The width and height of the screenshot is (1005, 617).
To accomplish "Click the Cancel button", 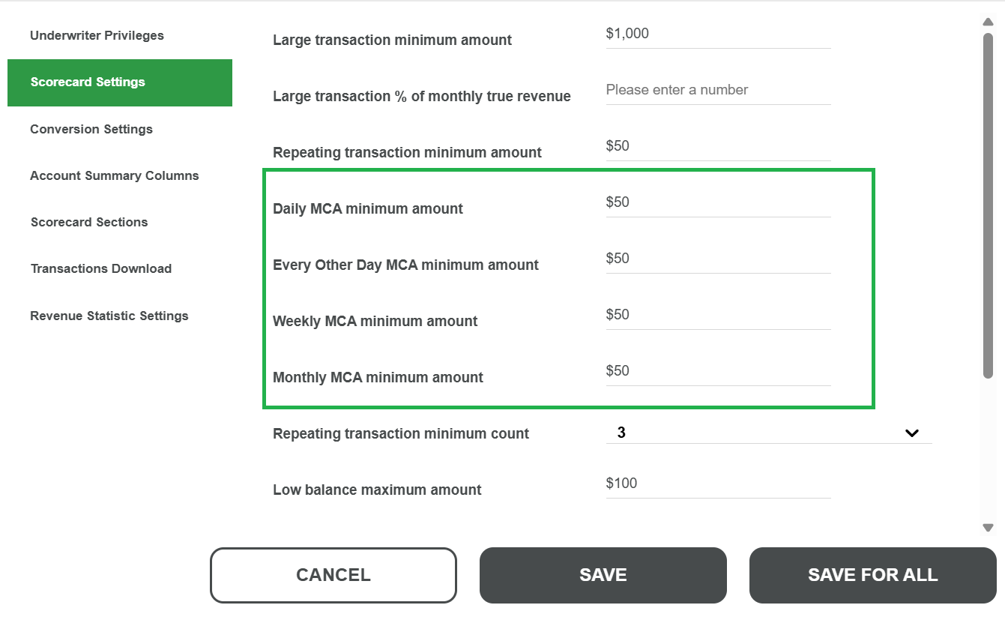I will click(334, 575).
